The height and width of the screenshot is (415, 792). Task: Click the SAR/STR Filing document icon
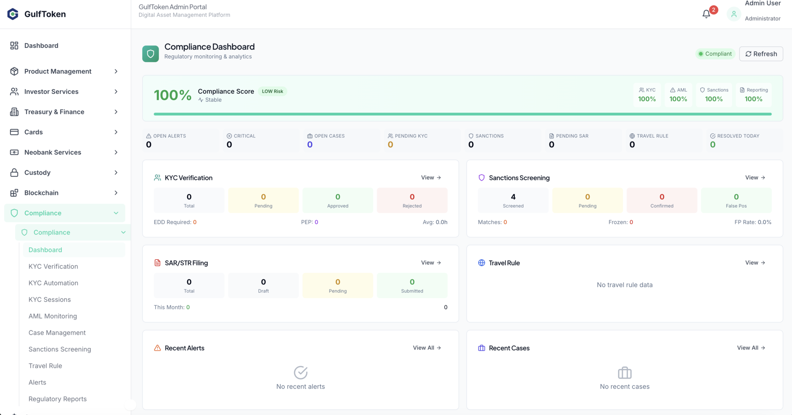pos(157,263)
